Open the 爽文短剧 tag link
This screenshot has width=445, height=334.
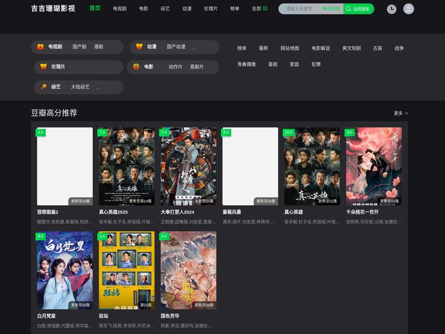(351, 48)
